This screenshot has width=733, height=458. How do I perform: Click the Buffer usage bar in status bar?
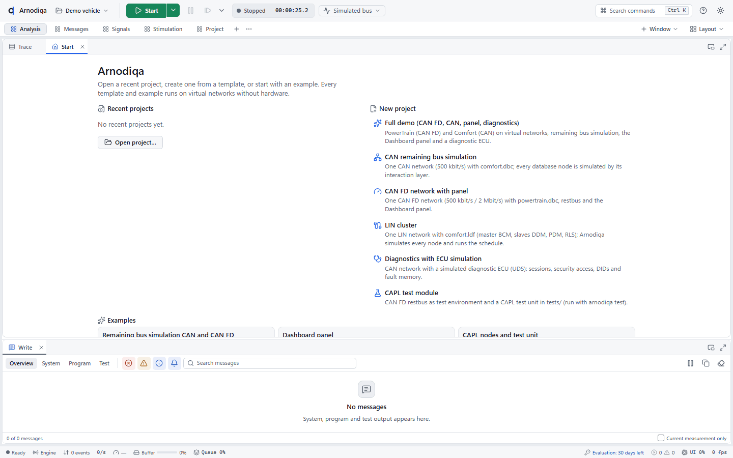click(x=167, y=452)
